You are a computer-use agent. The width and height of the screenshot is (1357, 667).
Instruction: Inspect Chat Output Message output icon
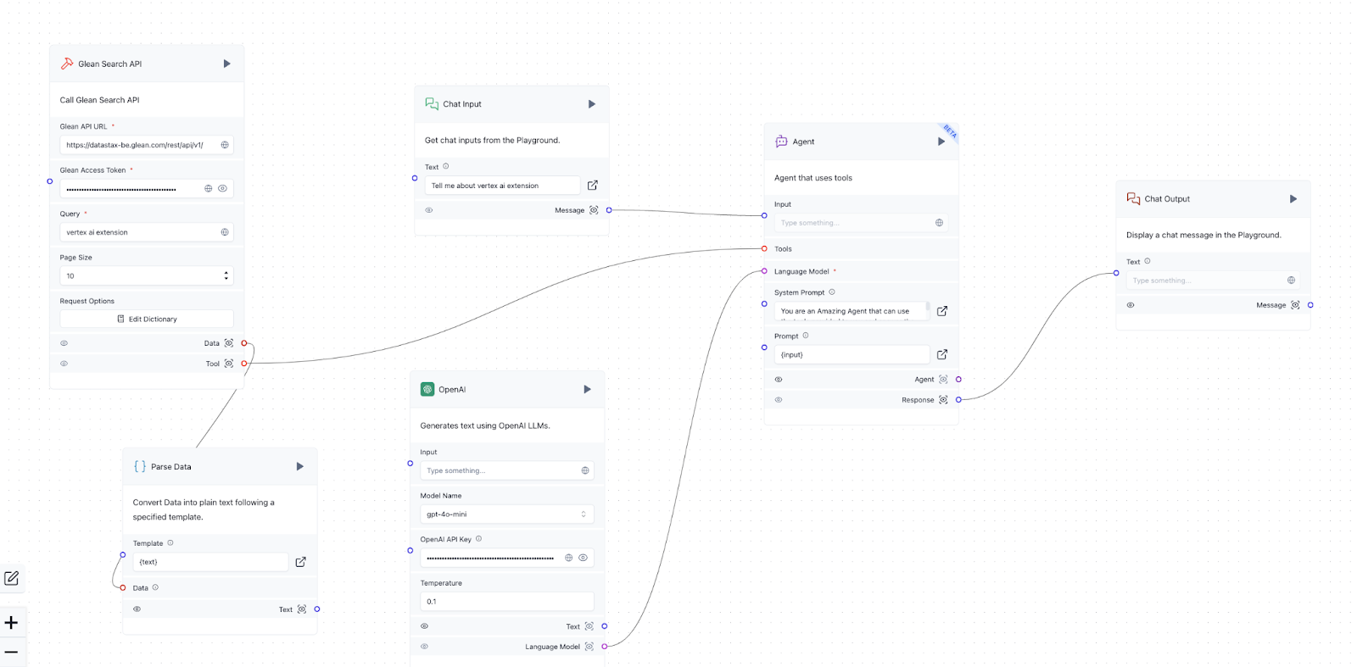click(1295, 305)
